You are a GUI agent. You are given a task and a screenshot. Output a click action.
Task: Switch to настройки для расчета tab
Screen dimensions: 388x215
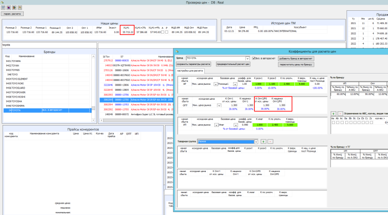click(x=190, y=71)
